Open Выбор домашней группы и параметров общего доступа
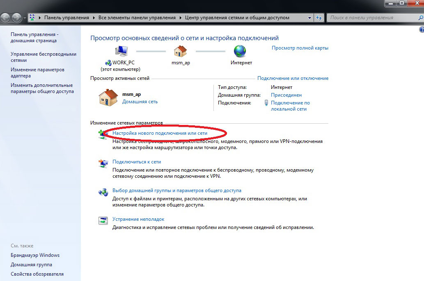 [177, 190]
